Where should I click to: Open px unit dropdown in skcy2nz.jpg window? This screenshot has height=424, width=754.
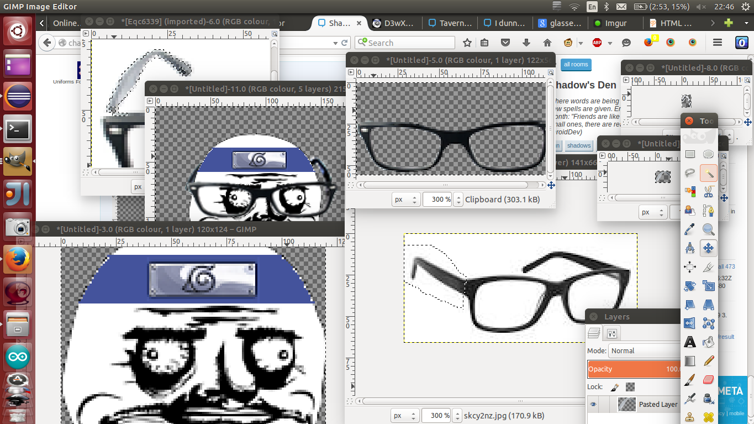click(405, 416)
